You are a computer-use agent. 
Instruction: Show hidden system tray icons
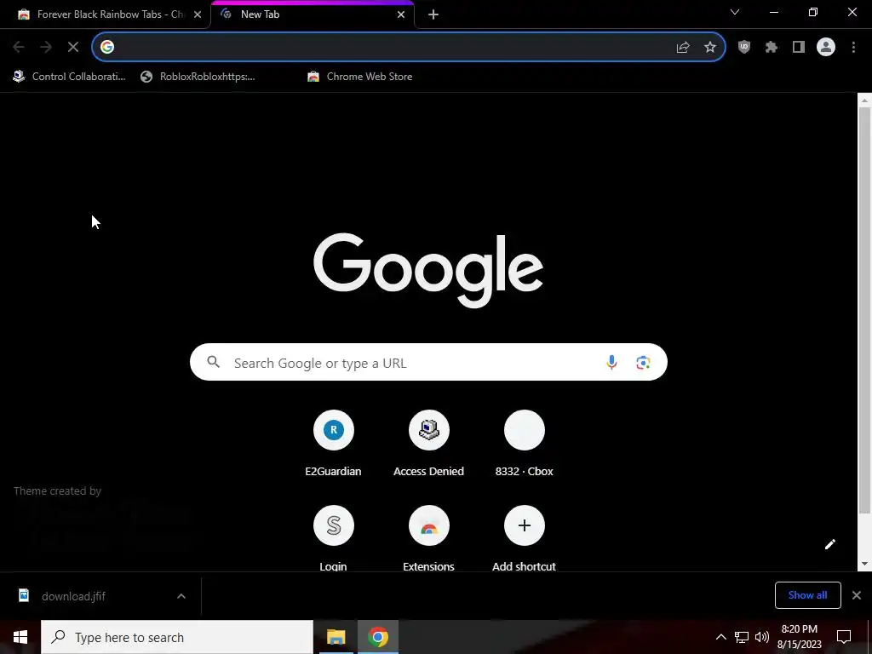point(720,637)
